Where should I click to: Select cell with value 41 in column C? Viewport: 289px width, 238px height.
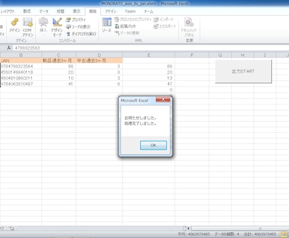click(58, 84)
